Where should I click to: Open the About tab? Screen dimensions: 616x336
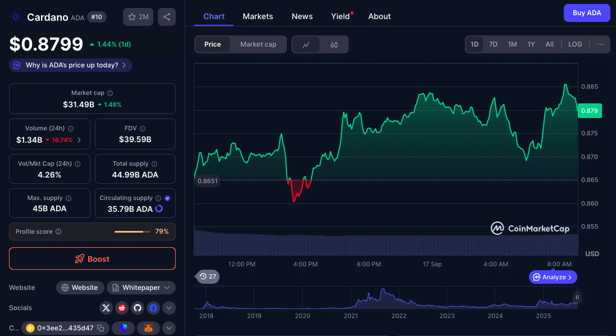[x=380, y=16]
